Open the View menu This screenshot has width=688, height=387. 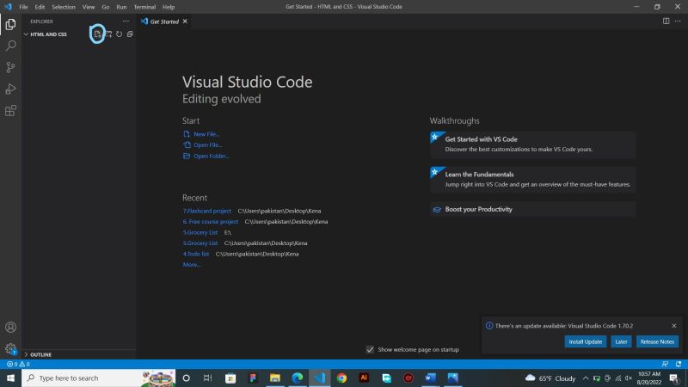89,7
